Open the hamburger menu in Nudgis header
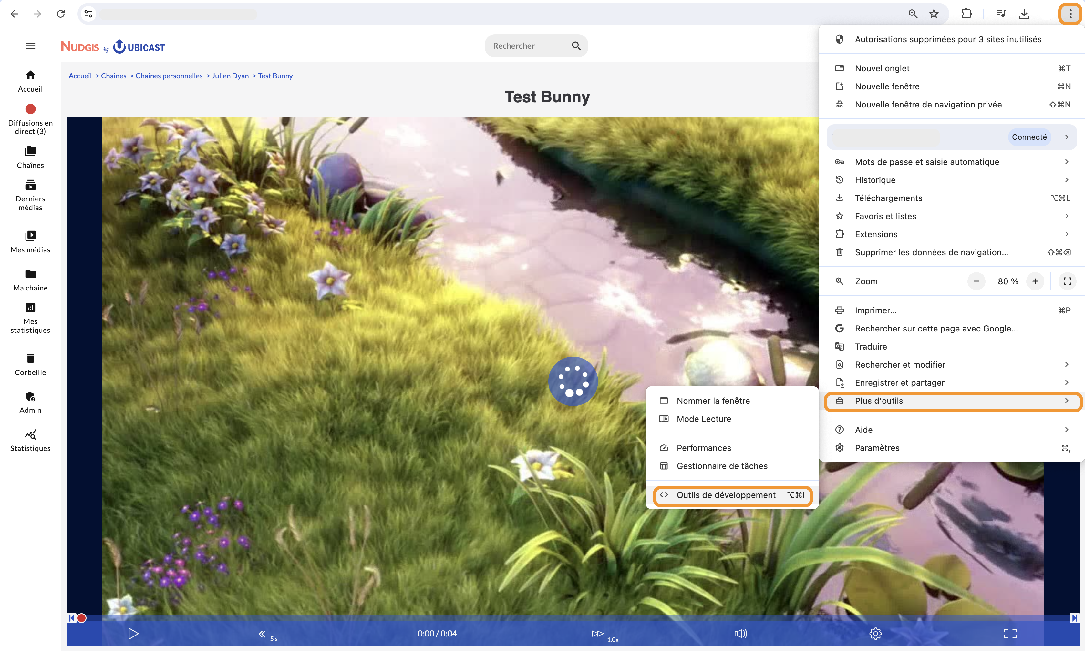Viewport: 1085px width, 651px height. (30, 46)
